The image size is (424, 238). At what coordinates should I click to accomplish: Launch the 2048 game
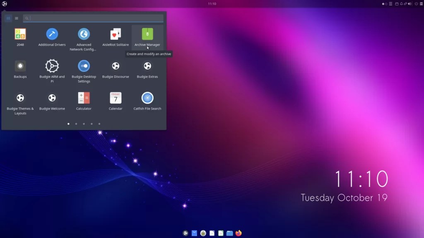[x=20, y=35]
